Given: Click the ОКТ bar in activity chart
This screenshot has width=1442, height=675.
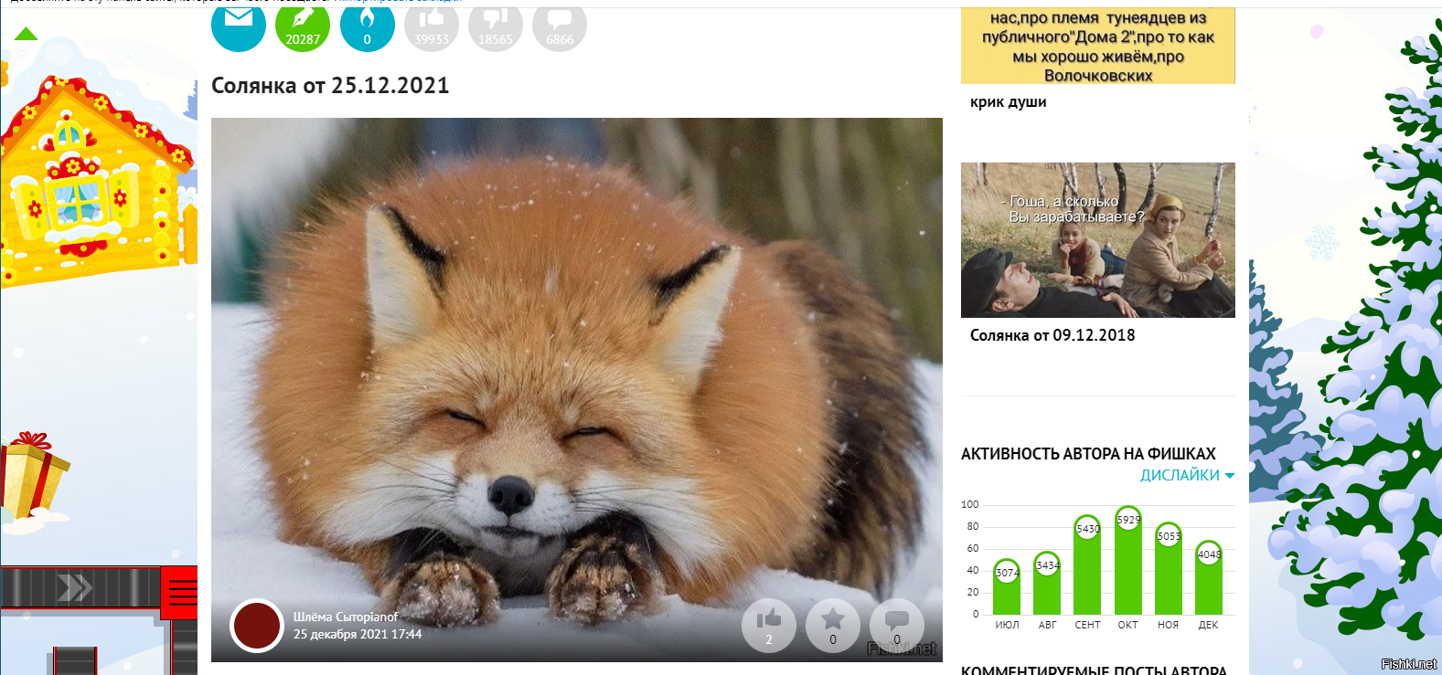Looking at the screenshot, I should tap(1128, 566).
